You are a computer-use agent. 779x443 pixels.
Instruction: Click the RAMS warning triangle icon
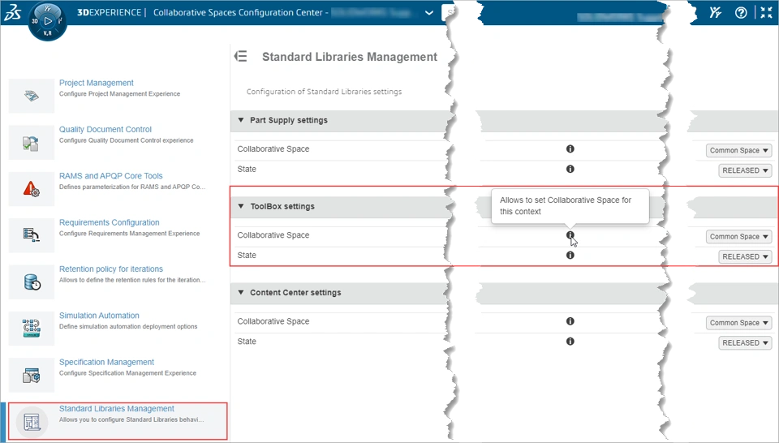click(32, 189)
